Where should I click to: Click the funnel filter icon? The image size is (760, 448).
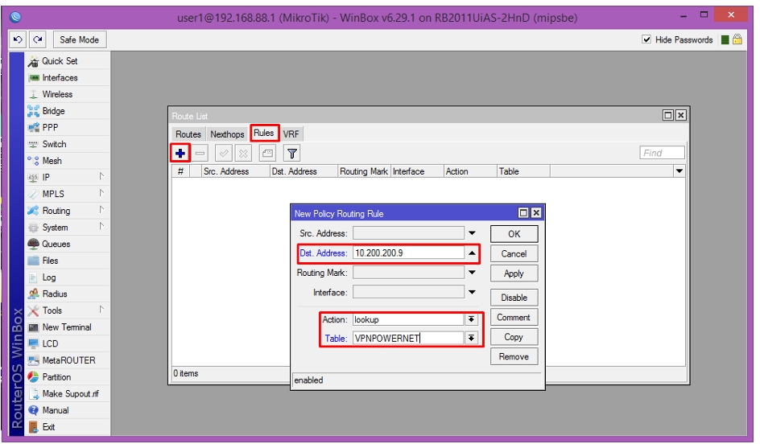click(x=291, y=154)
